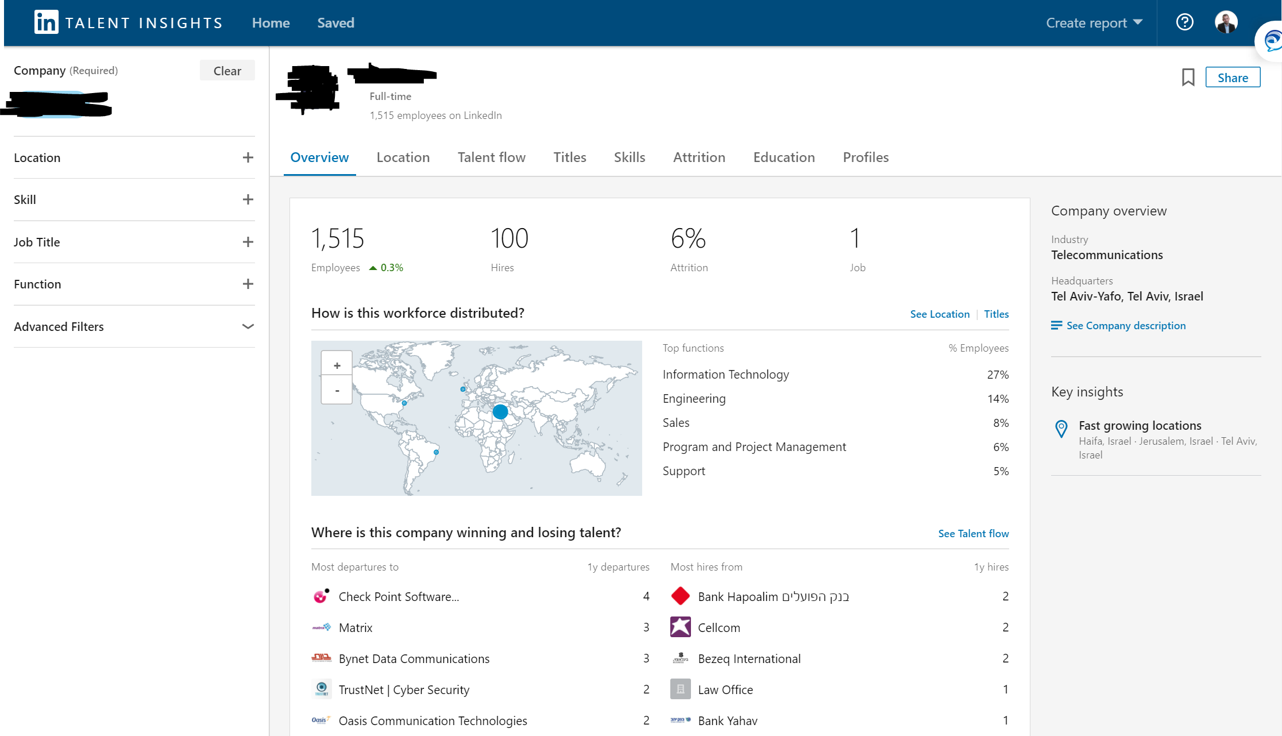The image size is (1282, 736).
Task: Click the Information Technology function row
Action: (x=835, y=375)
